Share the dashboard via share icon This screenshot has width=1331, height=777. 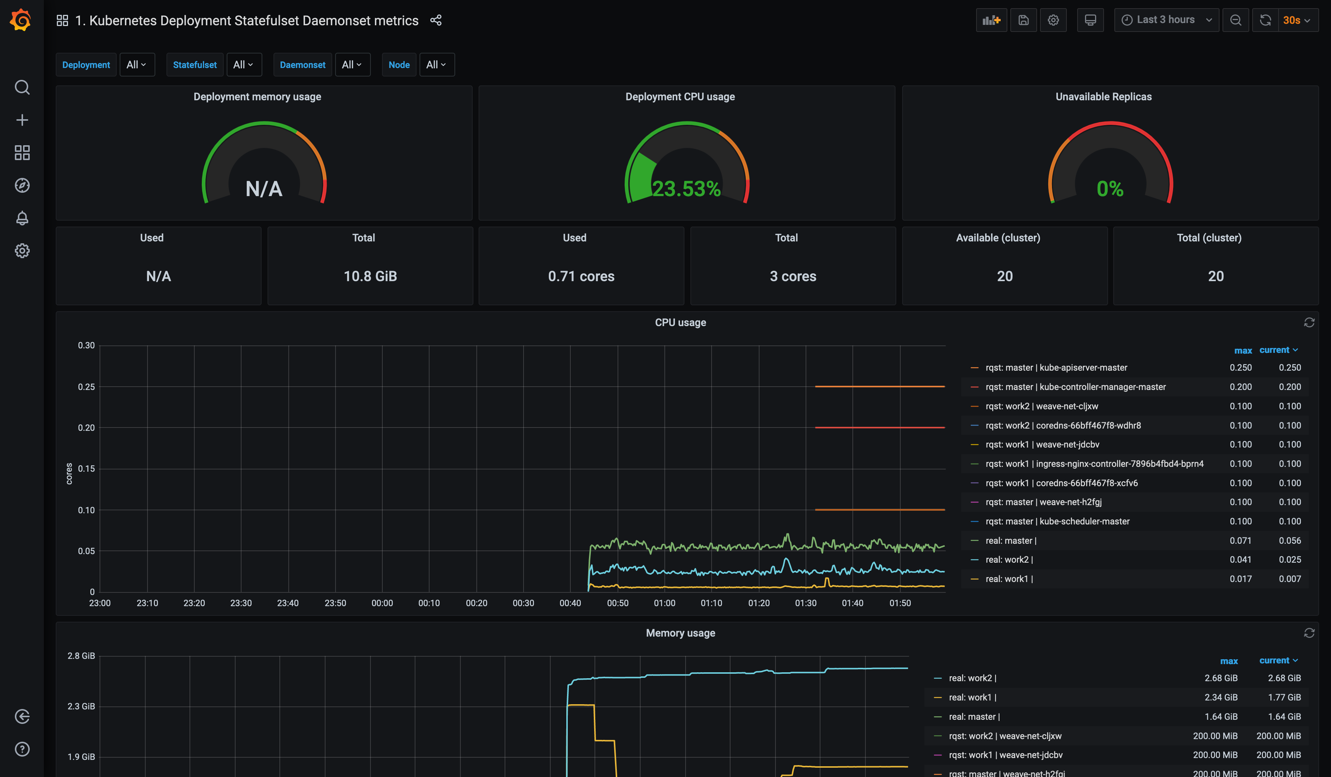point(436,20)
